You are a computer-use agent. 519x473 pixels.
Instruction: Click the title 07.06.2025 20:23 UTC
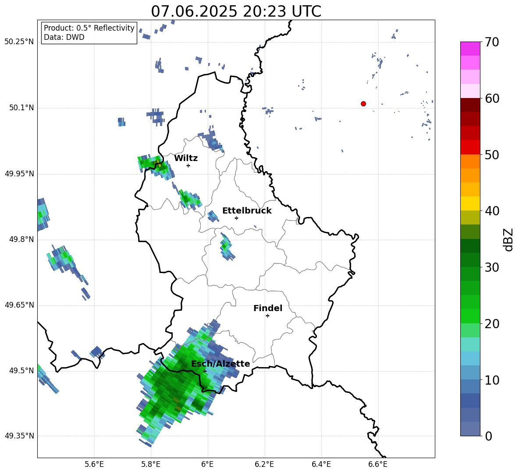[x=236, y=11]
